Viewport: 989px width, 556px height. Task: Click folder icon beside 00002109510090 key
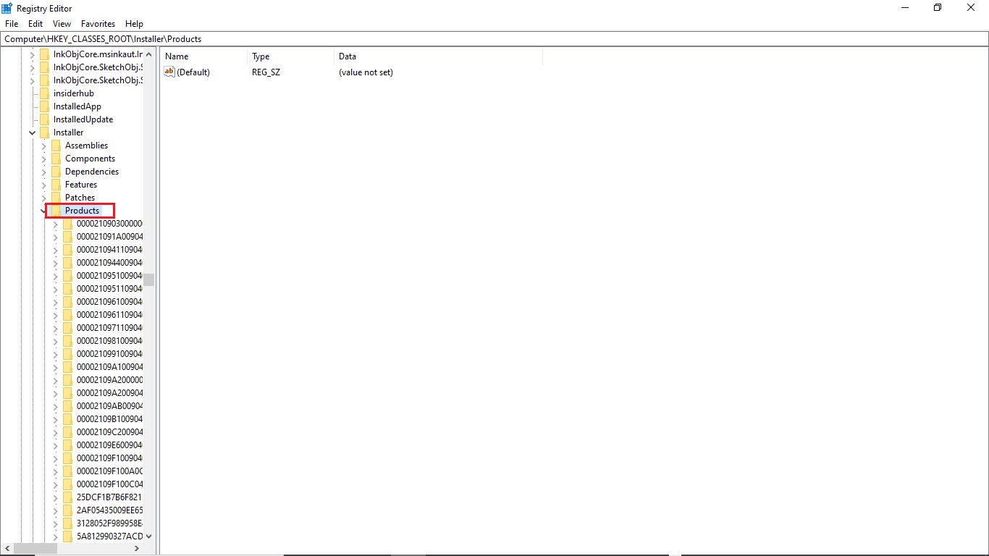[68, 276]
